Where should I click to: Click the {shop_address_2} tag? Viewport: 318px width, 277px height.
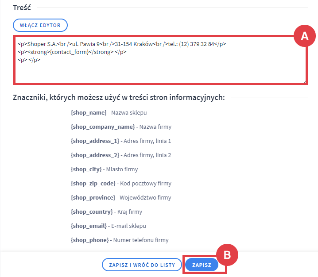[x=95, y=155]
